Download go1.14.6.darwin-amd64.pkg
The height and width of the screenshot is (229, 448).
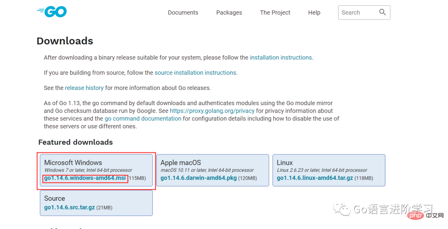(x=199, y=178)
